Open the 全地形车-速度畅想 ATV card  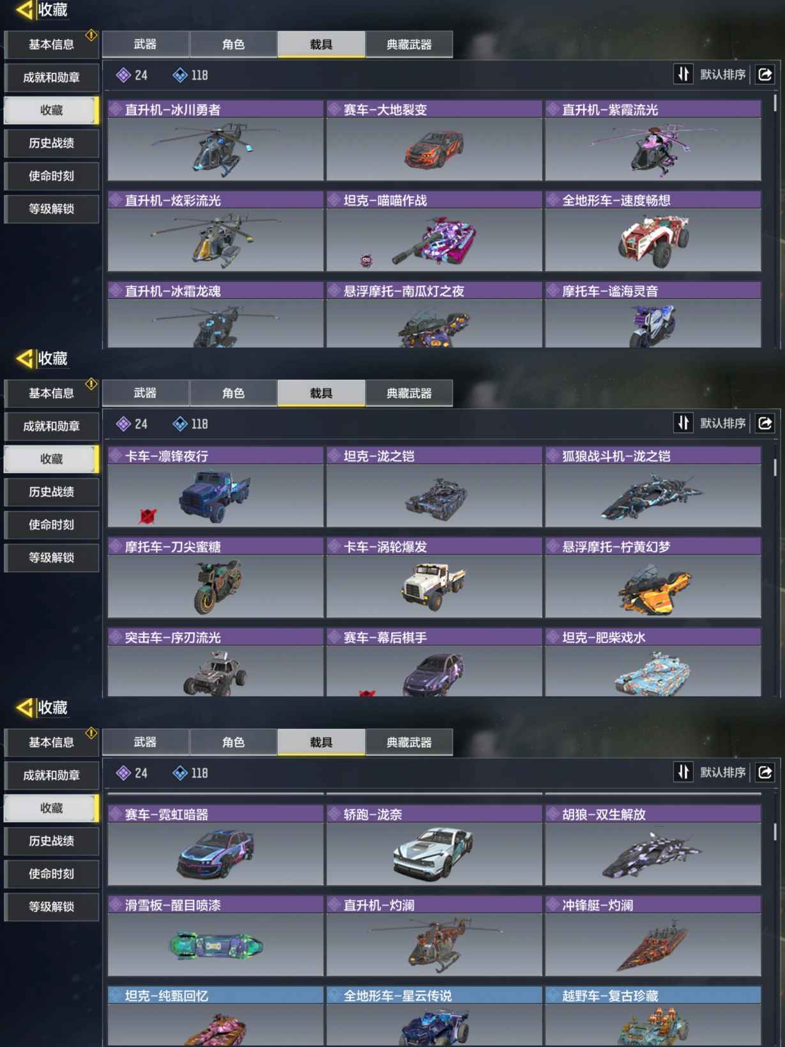pos(653,231)
